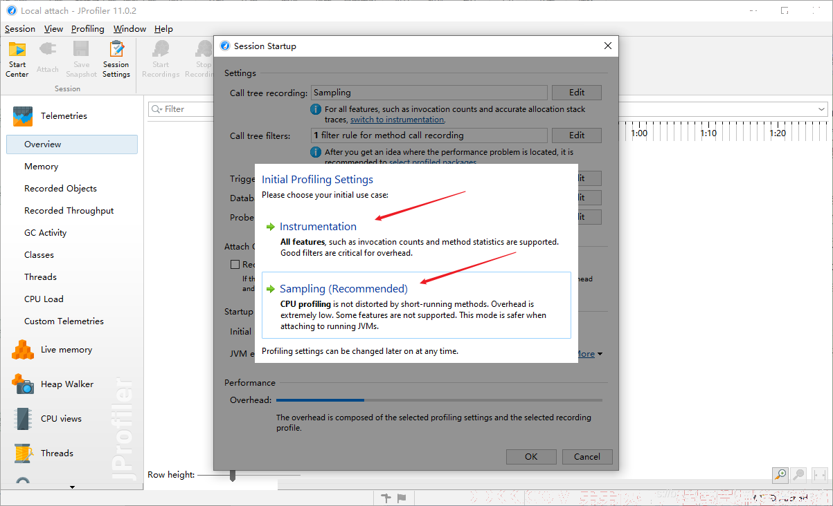Open the Session menu

(x=20, y=29)
